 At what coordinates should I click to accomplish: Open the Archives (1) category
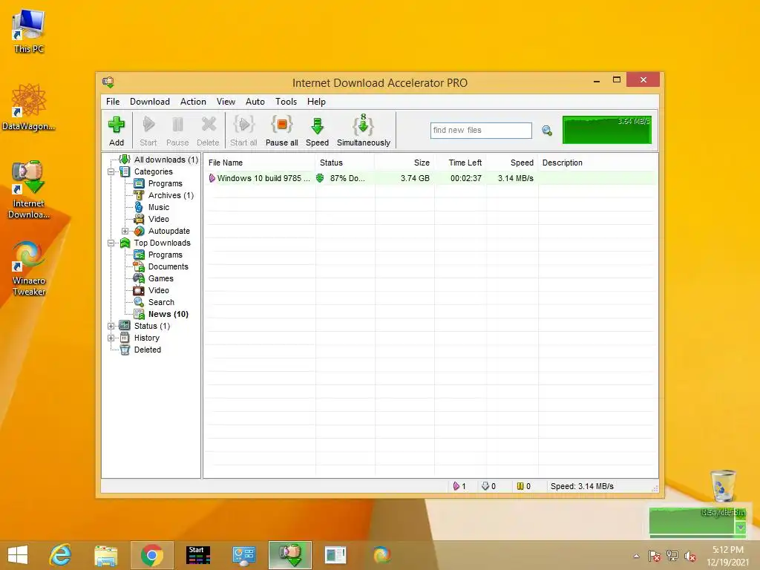[171, 195]
